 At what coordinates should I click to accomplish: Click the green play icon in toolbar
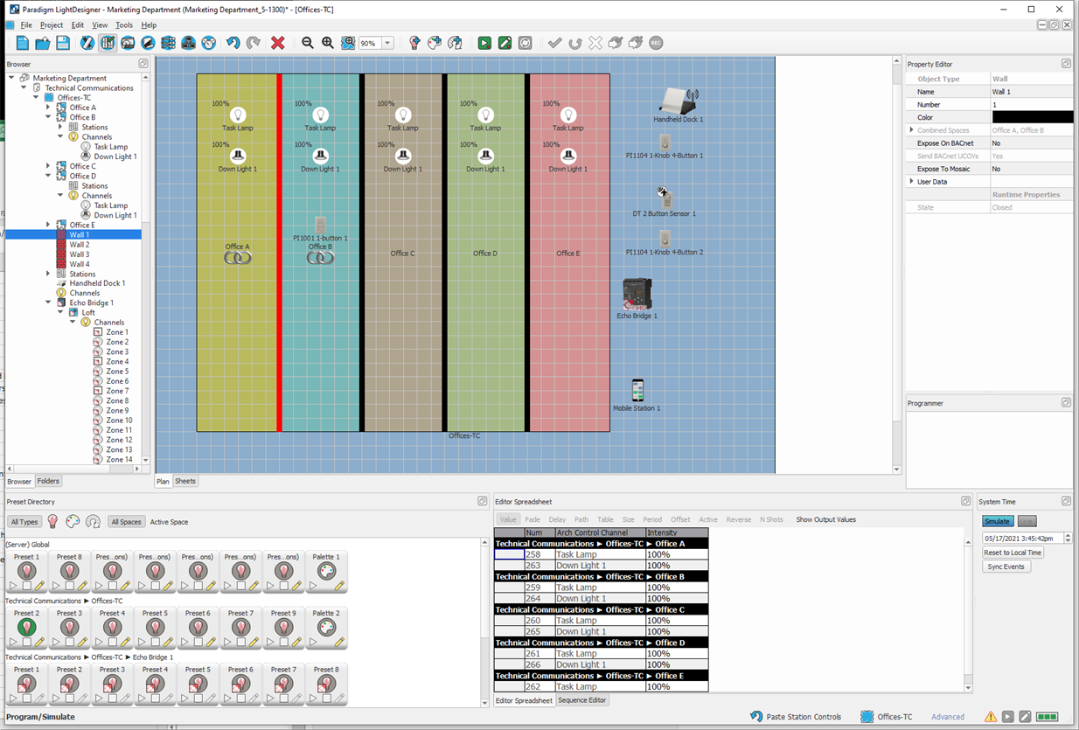pos(484,43)
